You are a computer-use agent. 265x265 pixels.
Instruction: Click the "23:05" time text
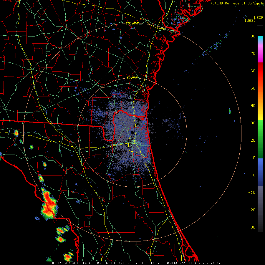(x=213, y=263)
